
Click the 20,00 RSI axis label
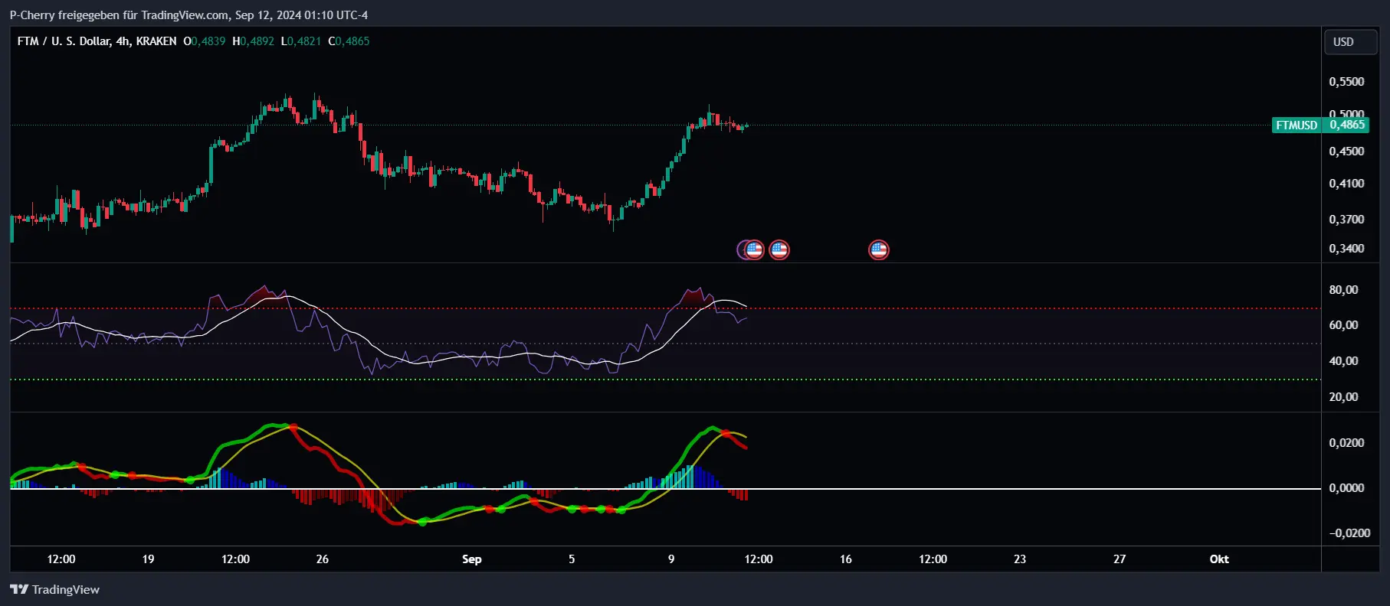1343,397
